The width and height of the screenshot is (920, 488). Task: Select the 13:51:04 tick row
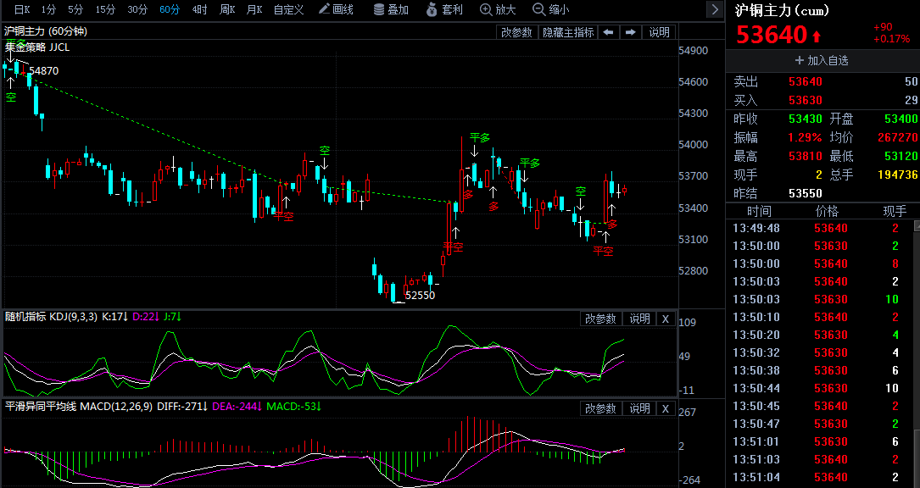pyautogui.click(x=819, y=478)
